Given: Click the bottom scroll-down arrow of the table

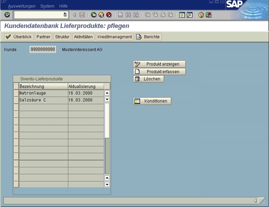Looking at the screenshot, I should click(107, 185).
